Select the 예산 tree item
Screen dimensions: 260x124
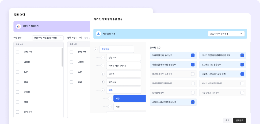click(x=129, y=107)
